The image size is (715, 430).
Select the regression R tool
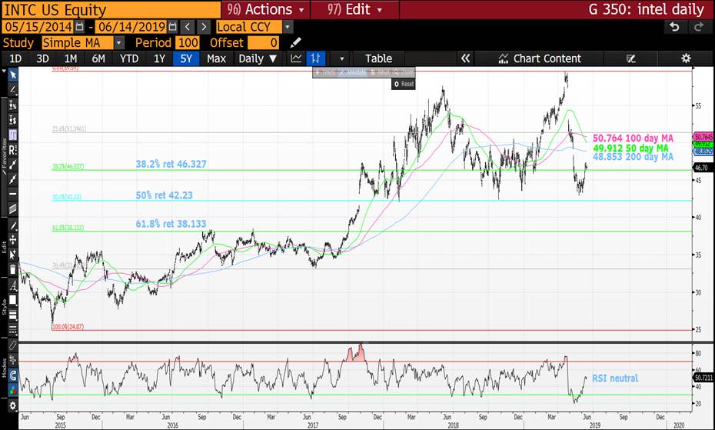coord(13,149)
